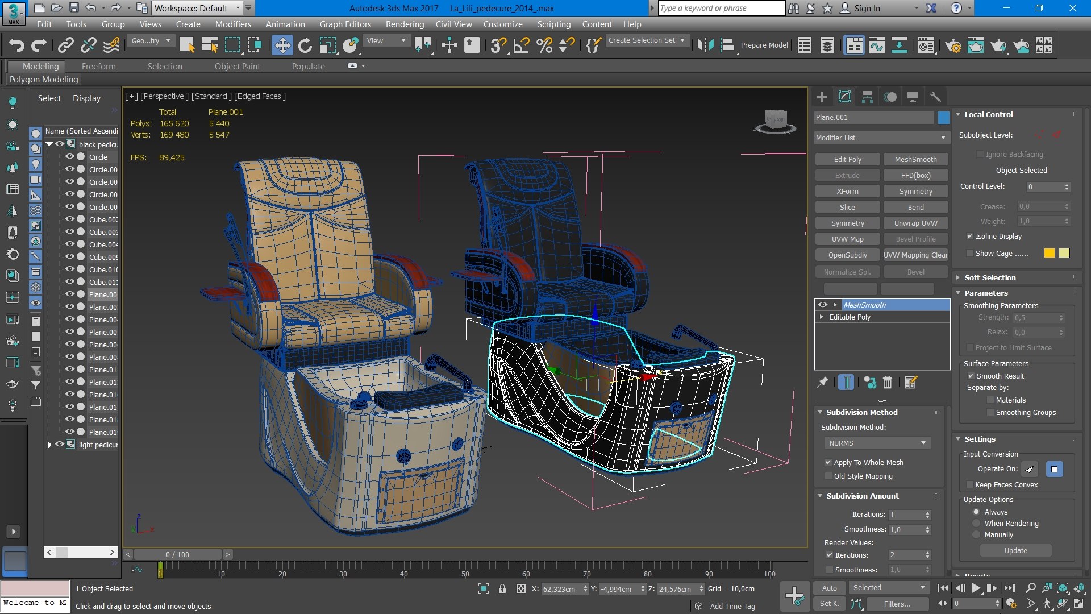Select the Undo arrow in main toolbar
The image size is (1091, 614).
coord(16,45)
